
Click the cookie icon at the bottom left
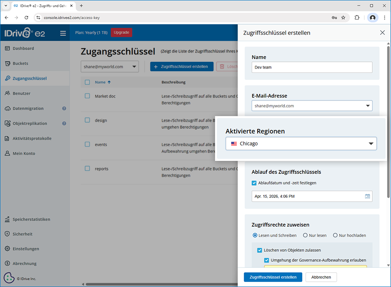[x=8, y=277]
